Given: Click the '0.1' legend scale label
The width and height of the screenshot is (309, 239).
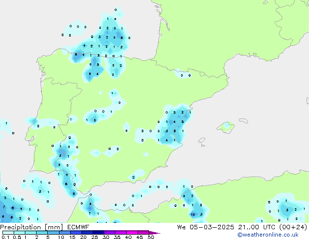Looking at the screenshot, I should click(5, 237).
